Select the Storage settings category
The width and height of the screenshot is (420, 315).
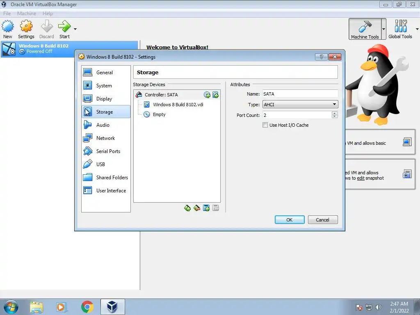pyautogui.click(x=106, y=112)
